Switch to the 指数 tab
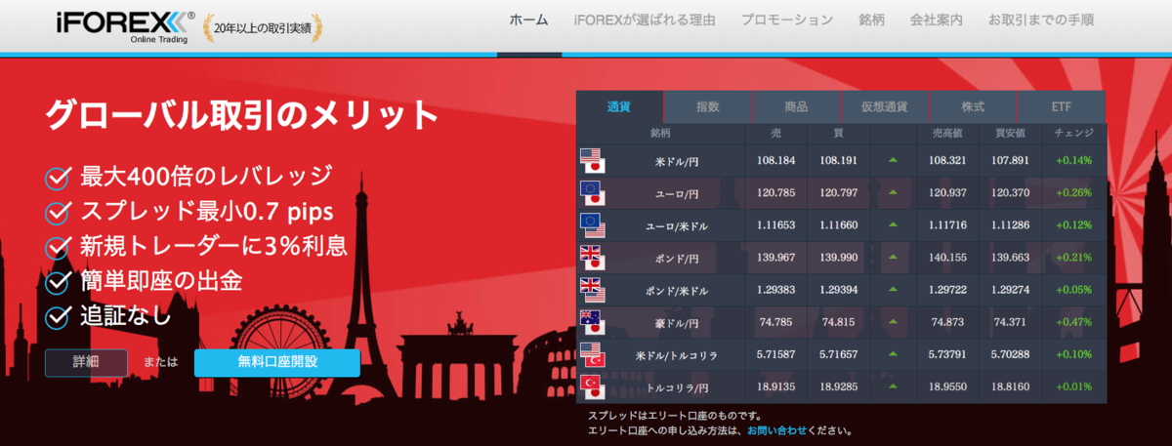The image size is (1172, 446). pyautogui.click(x=708, y=106)
